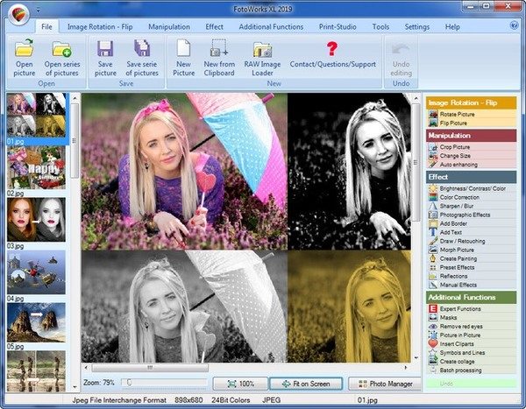This screenshot has width=526, height=409.
Task: Switch to the Effect tab
Action: (214, 27)
